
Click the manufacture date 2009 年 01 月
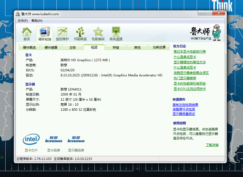point(71,94)
